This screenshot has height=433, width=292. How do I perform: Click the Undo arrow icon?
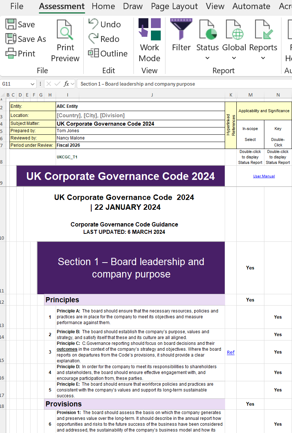coord(93,24)
